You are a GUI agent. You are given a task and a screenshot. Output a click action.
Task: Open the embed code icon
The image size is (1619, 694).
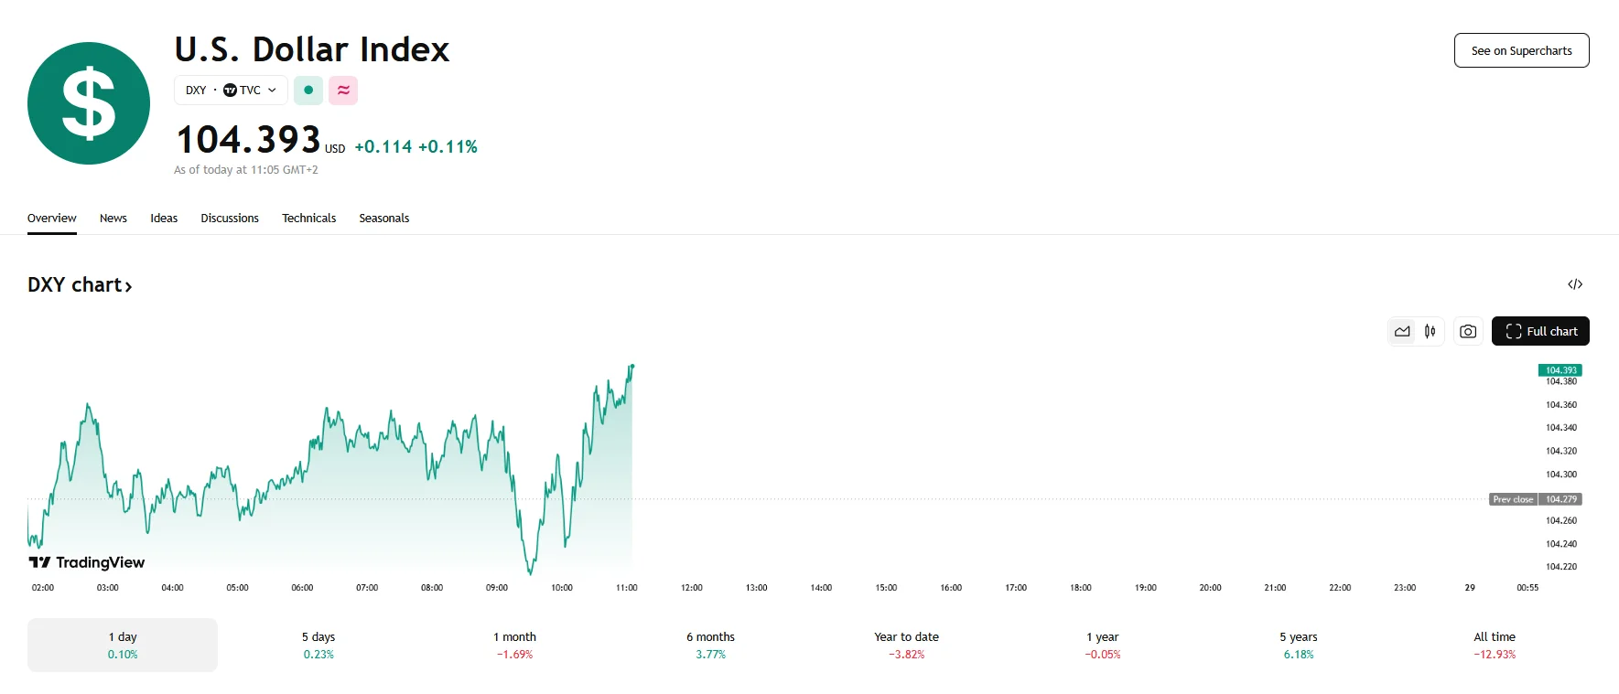[x=1574, y=284]
